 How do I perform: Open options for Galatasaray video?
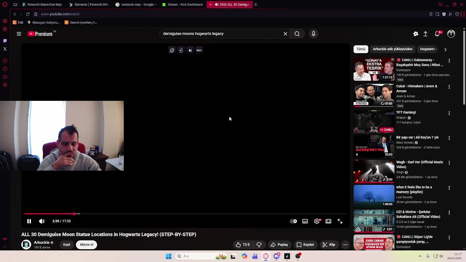(x=449, y=61)
